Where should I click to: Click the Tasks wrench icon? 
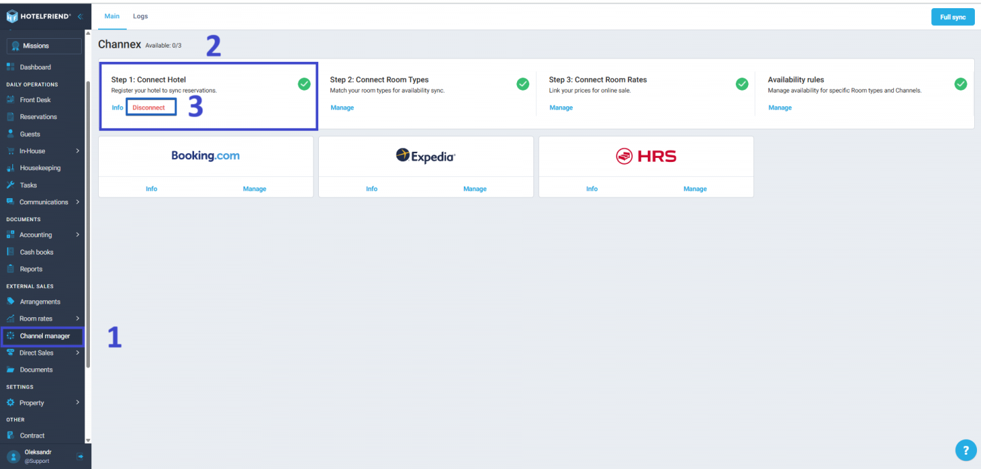pyautogui.click(x=10, y=184)
